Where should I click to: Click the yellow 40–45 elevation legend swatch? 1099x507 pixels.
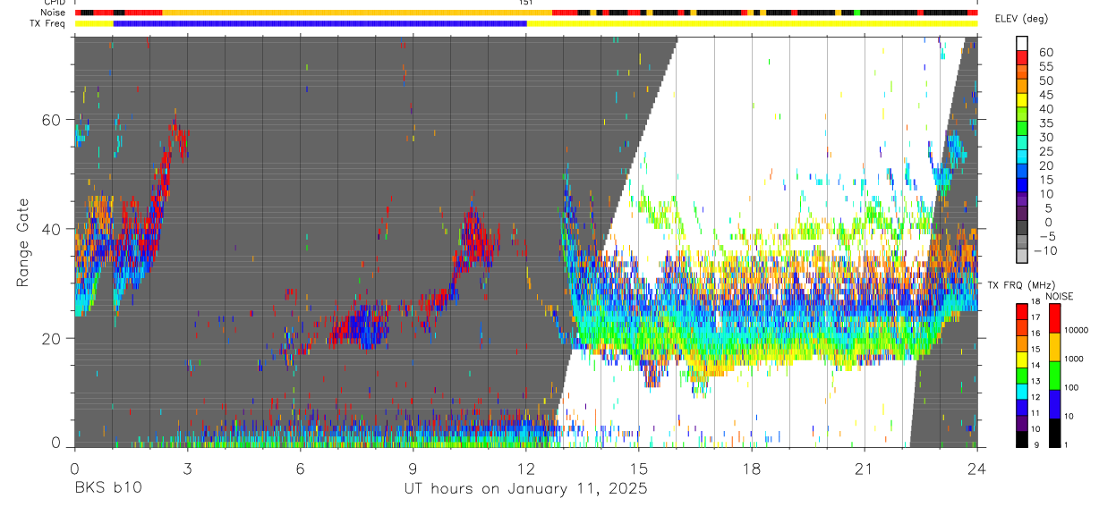click(x=1022, y=102)
